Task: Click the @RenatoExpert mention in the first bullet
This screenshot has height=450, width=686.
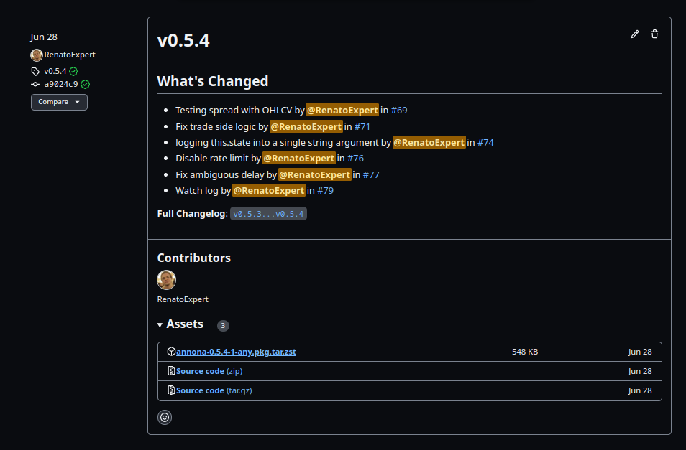Action: click(x=342, y=110)
